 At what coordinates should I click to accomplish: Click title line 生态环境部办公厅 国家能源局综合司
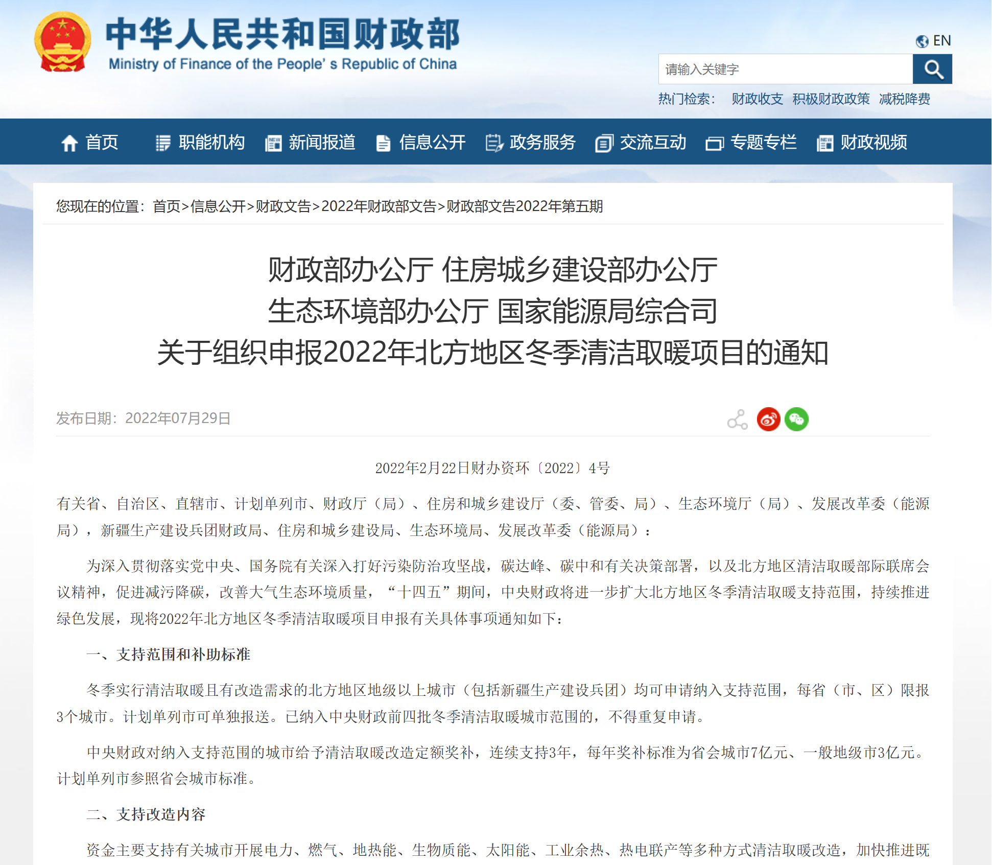click(x=493, y=311)
